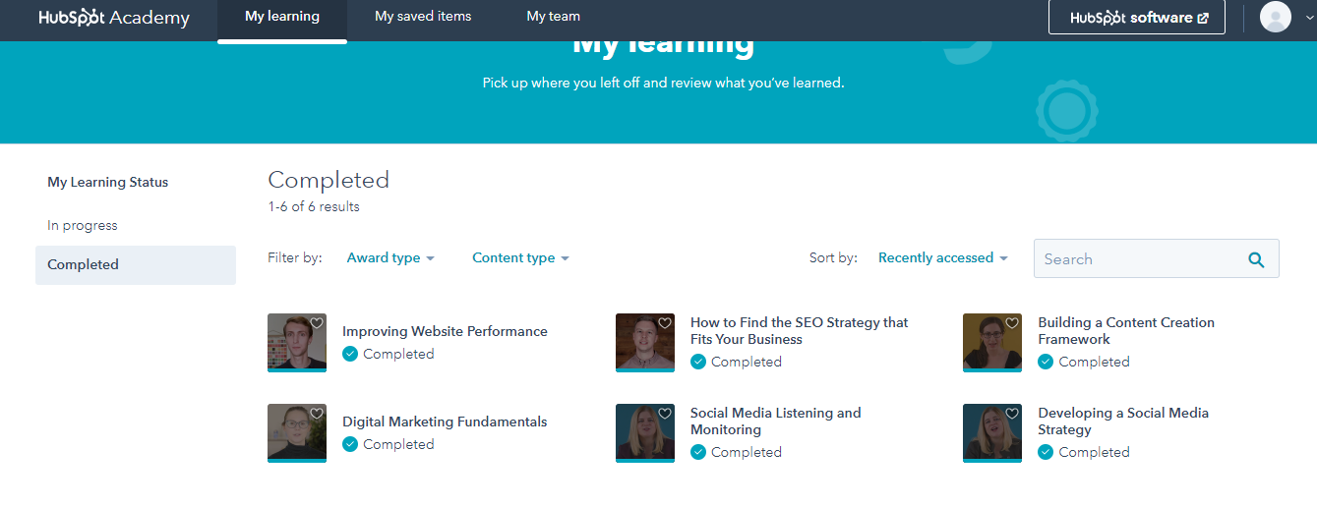1317x506 pixels.
Task: Click the HubSpot Academy logo
Action: (x=114, y=18)
